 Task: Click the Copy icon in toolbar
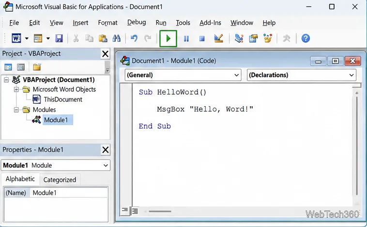pos(89,38)
